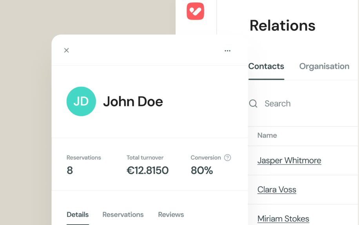Open Jasper Whitmore's contact
The width and height of the screenshot is (359, 225).
tap(289, 161)
